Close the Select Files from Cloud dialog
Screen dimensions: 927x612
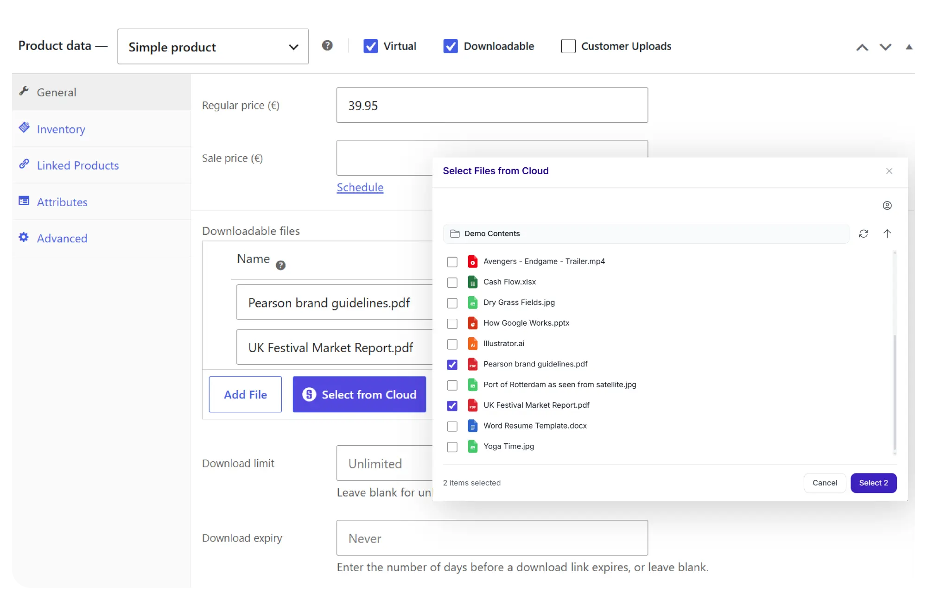(889, 171)
